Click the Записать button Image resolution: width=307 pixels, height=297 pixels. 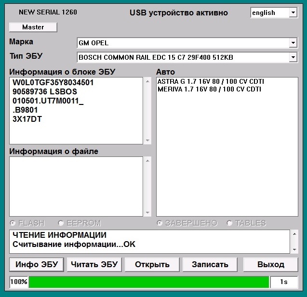[210, 265]
